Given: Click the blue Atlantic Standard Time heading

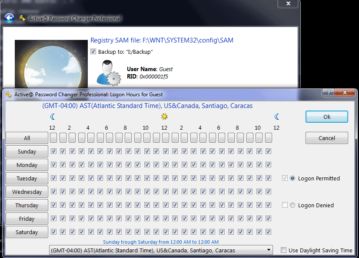Looking at the screenshot, I should point(147,106).
